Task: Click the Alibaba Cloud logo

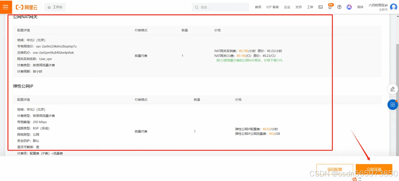Action: 27,7
